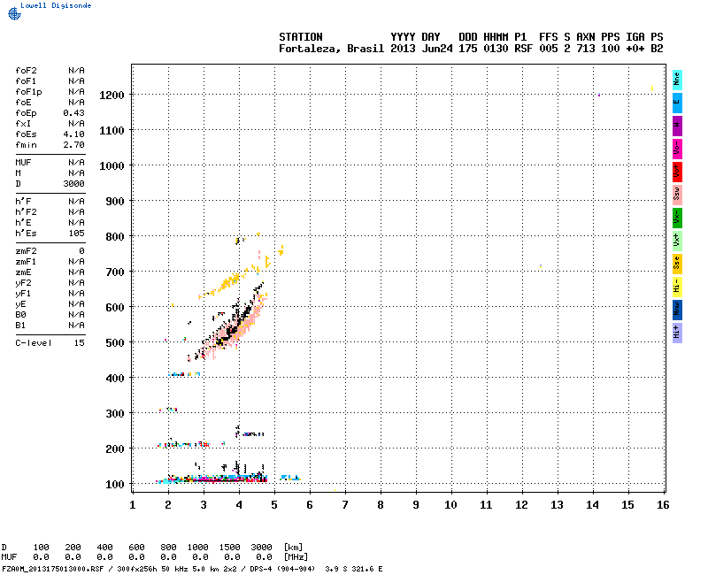708x575 pixels.
Task: Click the 500 height axis label
Action: pos(115,342)
